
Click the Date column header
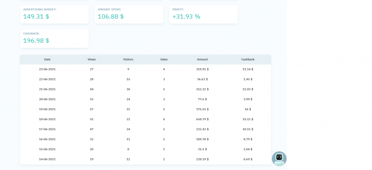47,59
